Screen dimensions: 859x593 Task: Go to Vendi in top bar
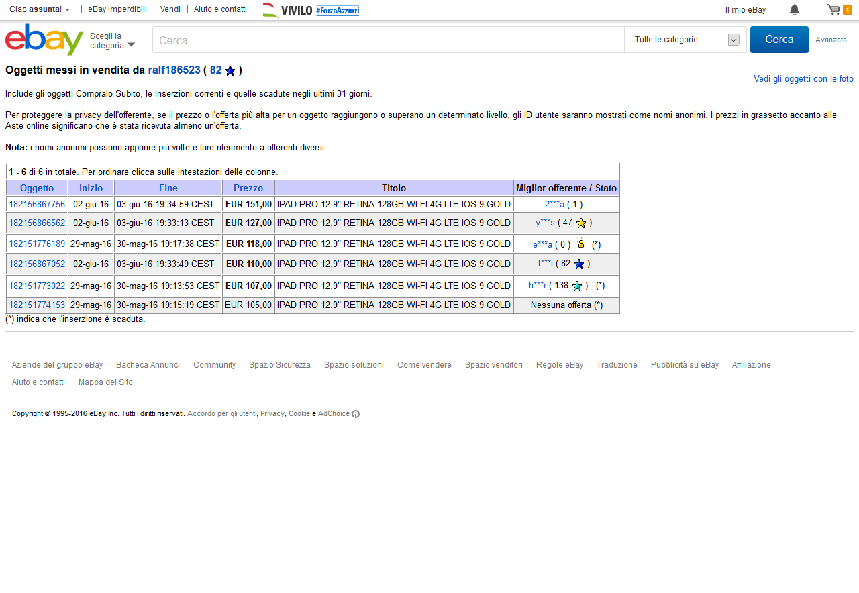click(170, 9)
